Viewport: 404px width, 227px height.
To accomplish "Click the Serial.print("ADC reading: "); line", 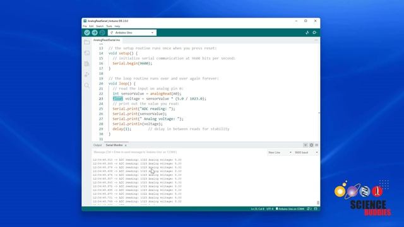I will 144,109.
